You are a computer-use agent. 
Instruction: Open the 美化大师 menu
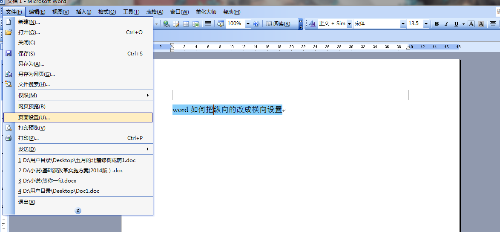click(x=206, y=12)
